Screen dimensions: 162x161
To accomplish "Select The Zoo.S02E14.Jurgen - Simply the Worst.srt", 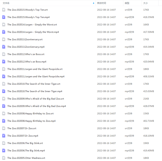I will 32,25.
